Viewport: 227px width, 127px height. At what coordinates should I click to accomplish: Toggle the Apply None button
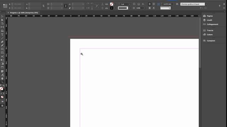coord(2,97)
